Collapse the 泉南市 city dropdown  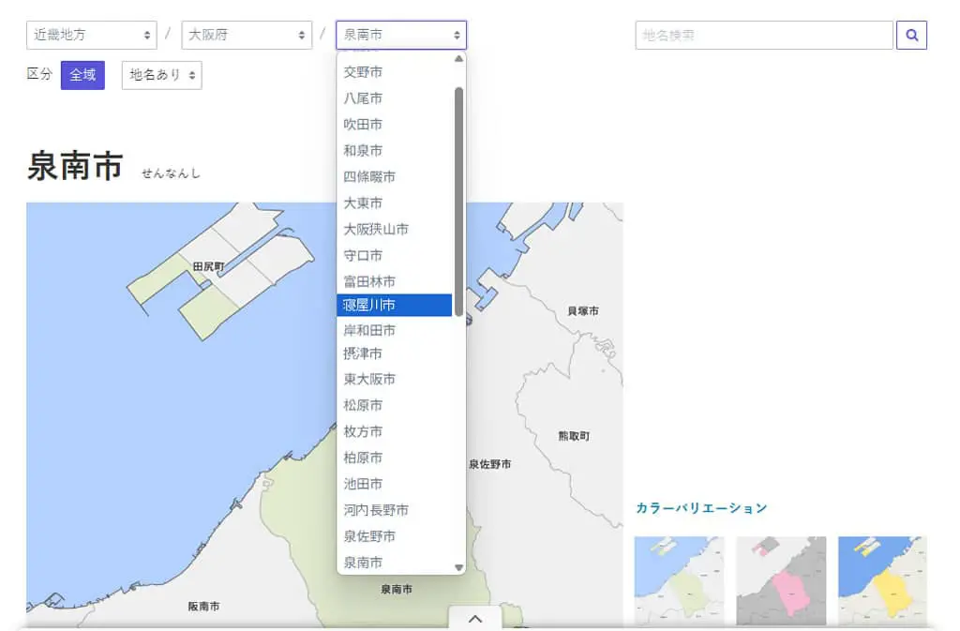pyautogui.click(x=401, y=36)
